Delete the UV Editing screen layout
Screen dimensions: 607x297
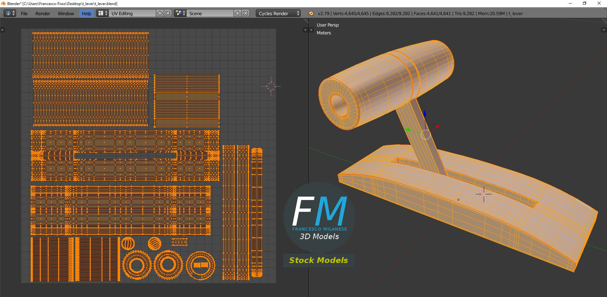coord(168,13)
